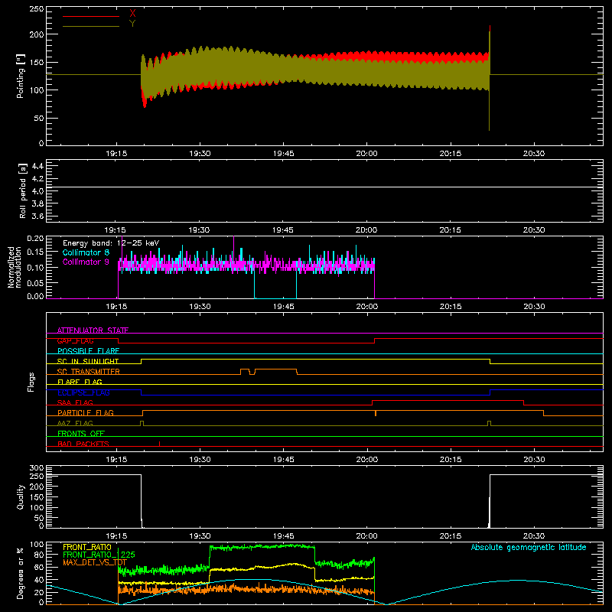
Task: Click the ECLIPSE_FLAG label
Action: click(x=83, y=392)
